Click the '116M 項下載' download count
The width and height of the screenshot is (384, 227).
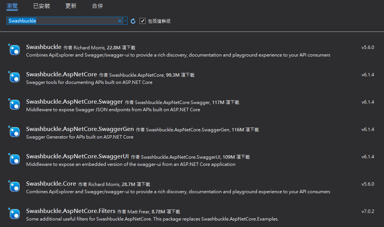coord(245,130)
